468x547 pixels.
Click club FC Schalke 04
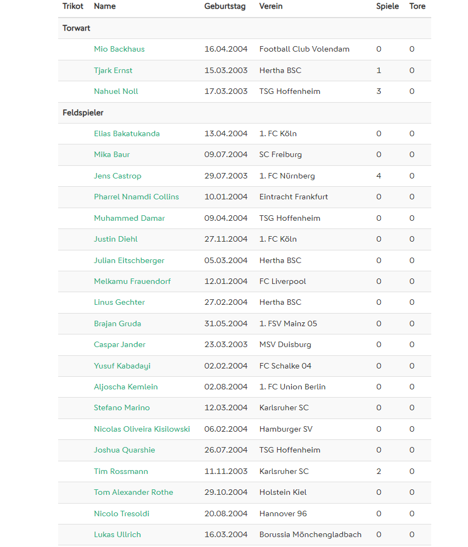tap(285, 366)
